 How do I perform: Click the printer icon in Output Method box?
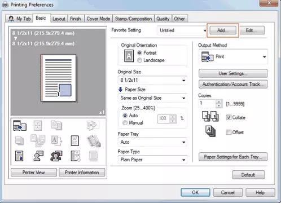(207, 56)
